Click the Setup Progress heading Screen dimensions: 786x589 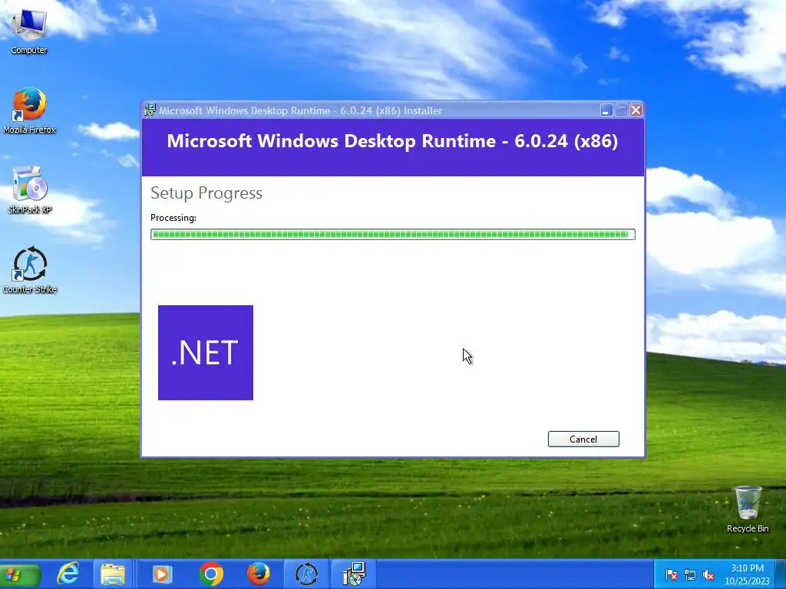pos(206,192)
